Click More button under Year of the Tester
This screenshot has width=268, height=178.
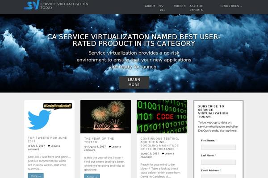92,176
